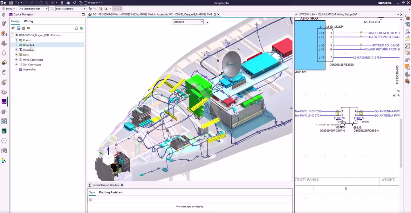Click the chart icon in right toolbar

(x=407, y=46)
